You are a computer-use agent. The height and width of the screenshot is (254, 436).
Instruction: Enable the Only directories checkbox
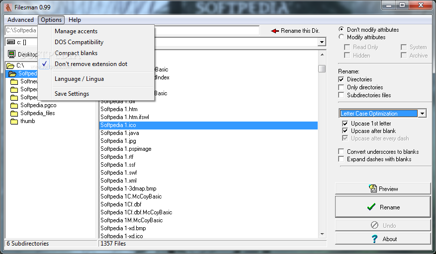pos(341,87)
